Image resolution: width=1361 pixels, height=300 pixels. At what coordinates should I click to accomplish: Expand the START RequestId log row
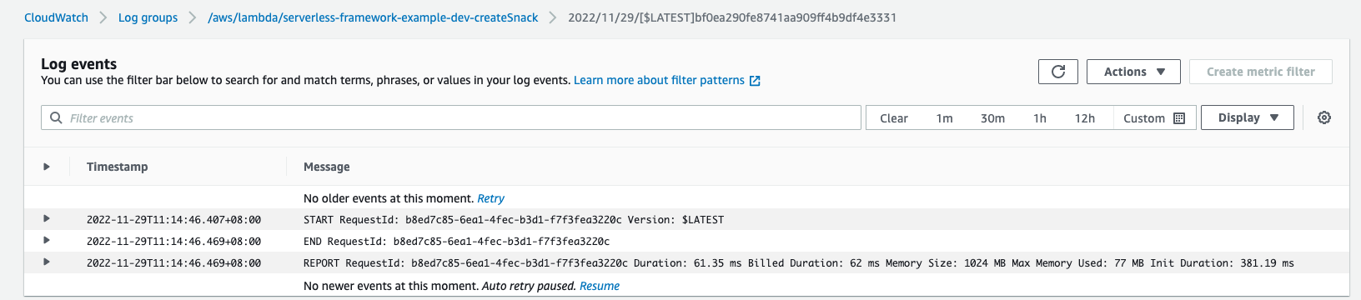47,219
